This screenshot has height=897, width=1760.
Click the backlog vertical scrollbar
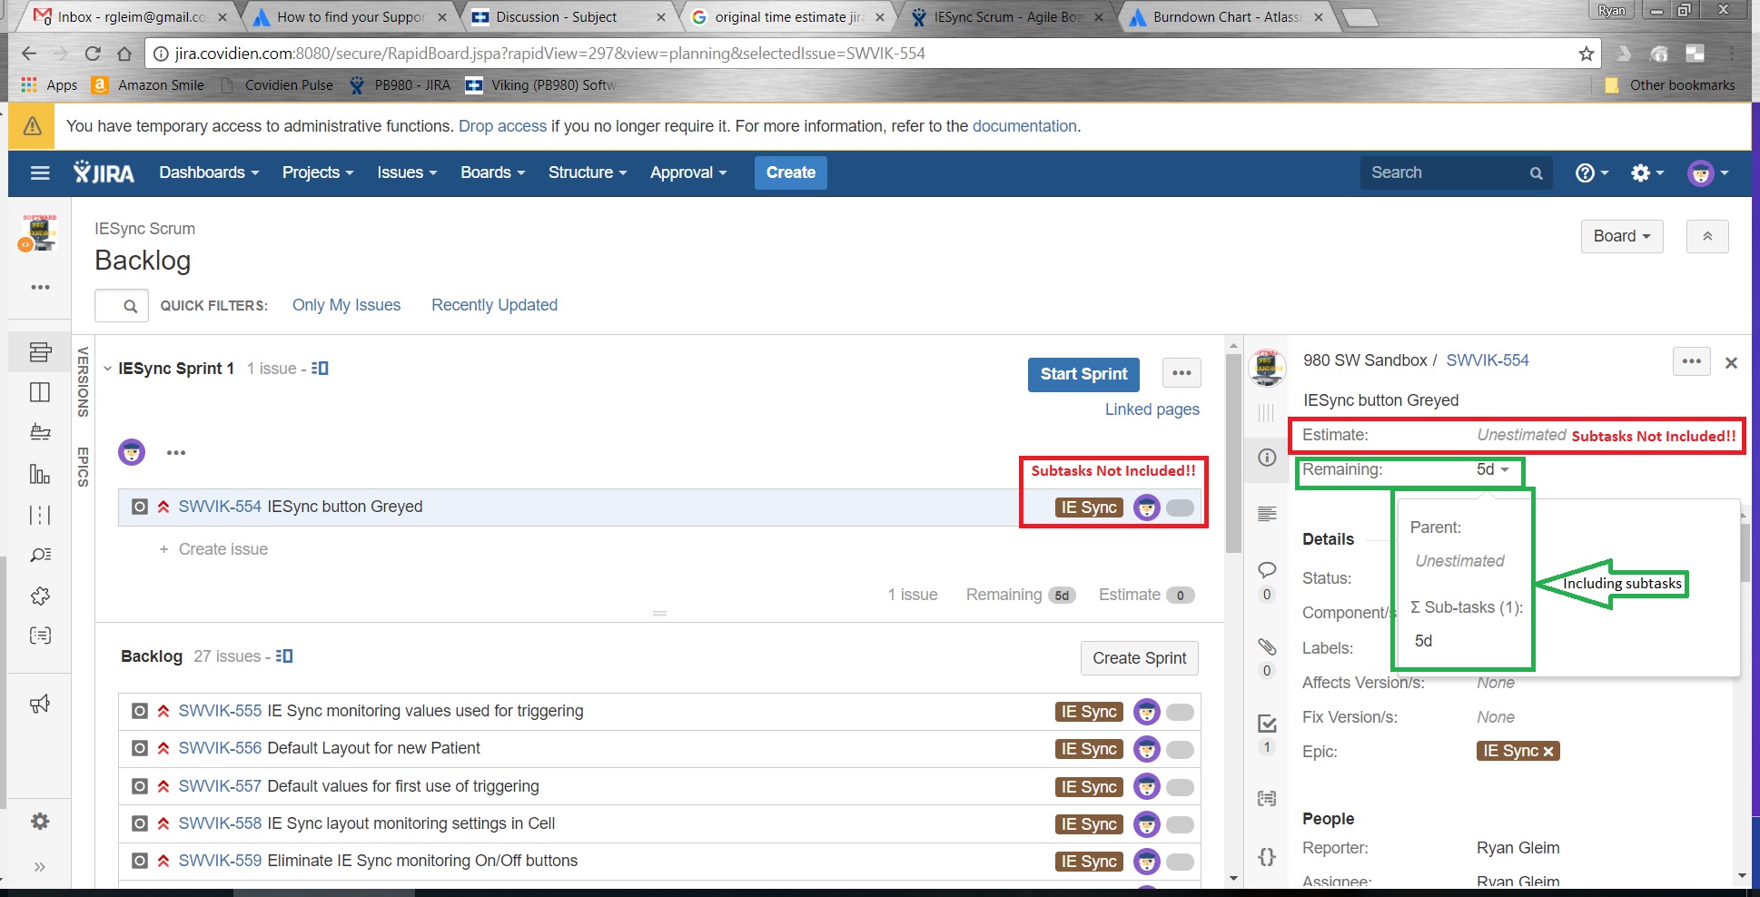click(x=1232, y=452)
